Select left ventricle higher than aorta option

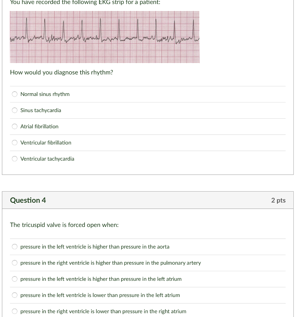15,247
